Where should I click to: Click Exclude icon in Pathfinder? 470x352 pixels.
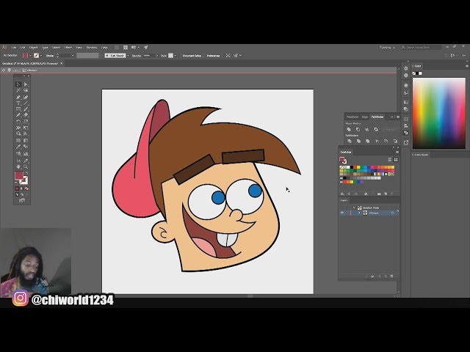(376, 129)
